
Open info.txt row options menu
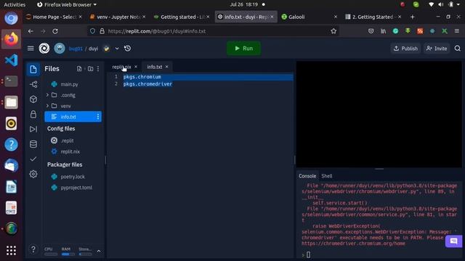tap(98, 117)
